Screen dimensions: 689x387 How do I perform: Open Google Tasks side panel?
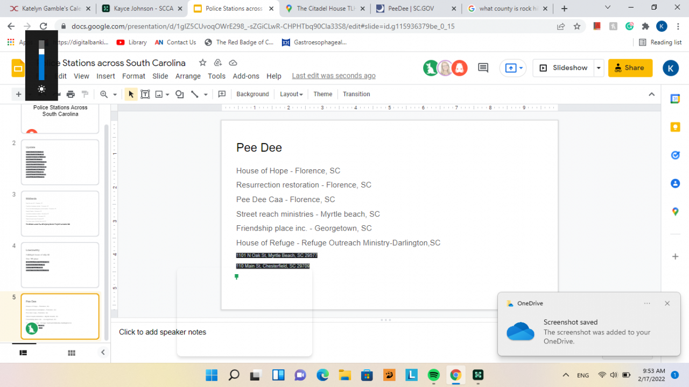[x=675, y=155]
